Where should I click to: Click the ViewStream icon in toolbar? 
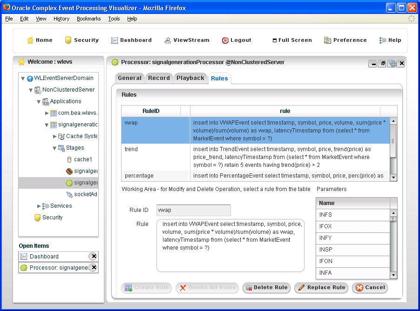coord(168,40)
